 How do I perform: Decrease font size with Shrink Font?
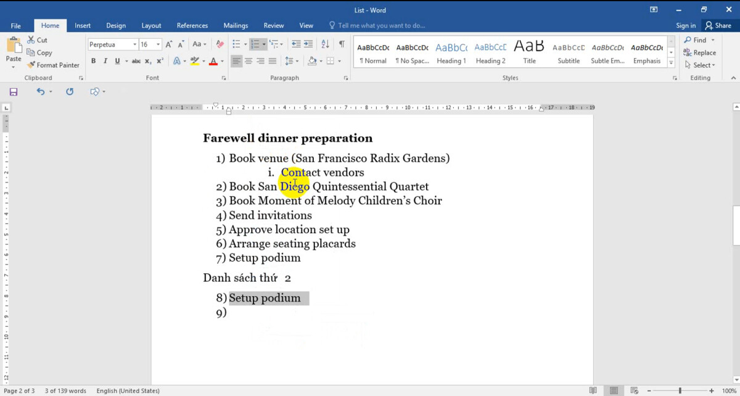pos(180,44)
